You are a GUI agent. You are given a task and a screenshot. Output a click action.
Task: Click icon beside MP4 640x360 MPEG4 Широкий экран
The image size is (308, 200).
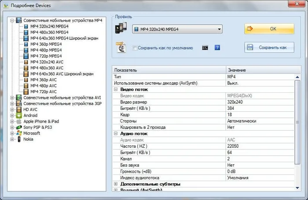[26, 38]
